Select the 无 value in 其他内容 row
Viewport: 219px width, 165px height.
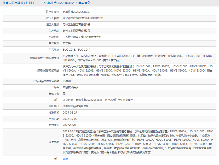[x=64, y=93]
